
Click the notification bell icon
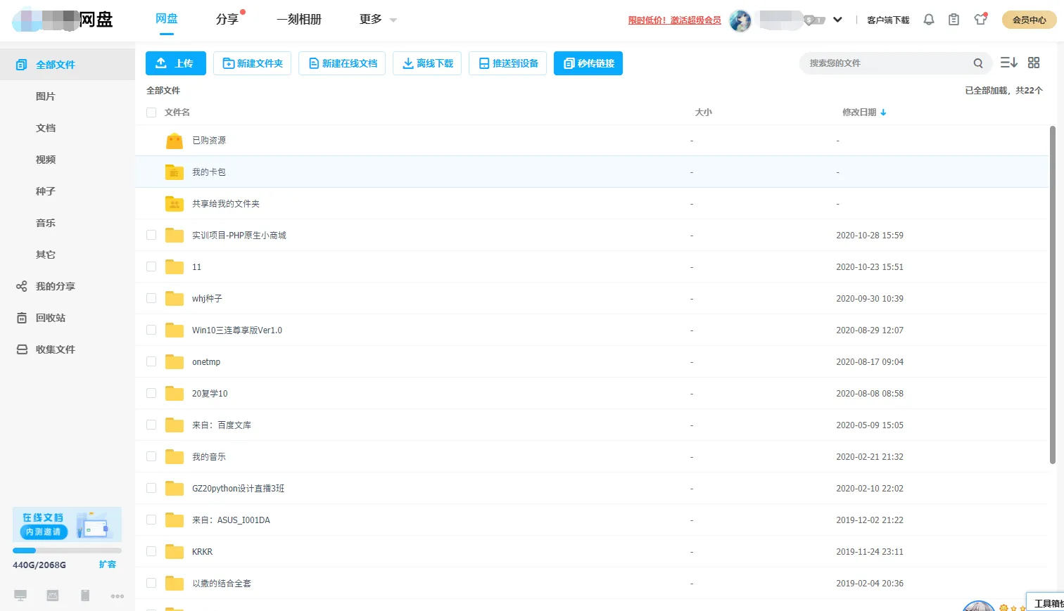pyautogui.click(x=929, y=20)
